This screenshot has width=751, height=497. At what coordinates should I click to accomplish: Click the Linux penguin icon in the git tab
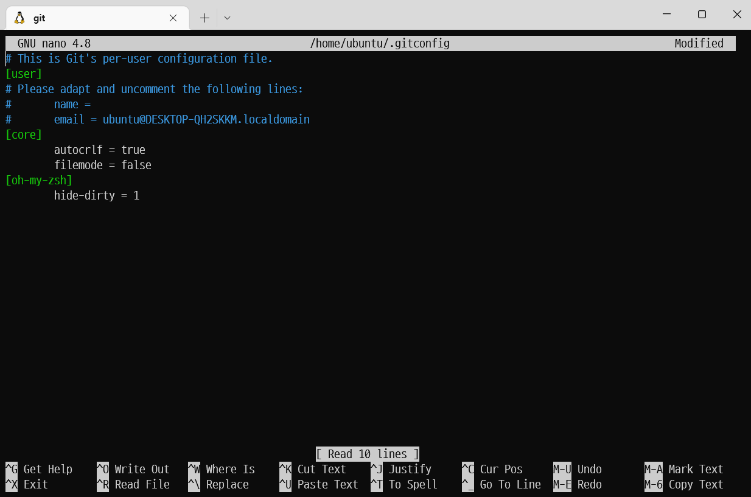pos(19,18)
